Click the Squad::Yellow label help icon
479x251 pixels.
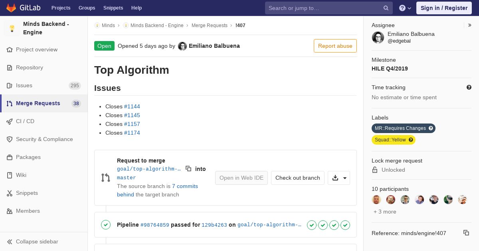click(411, 140)
